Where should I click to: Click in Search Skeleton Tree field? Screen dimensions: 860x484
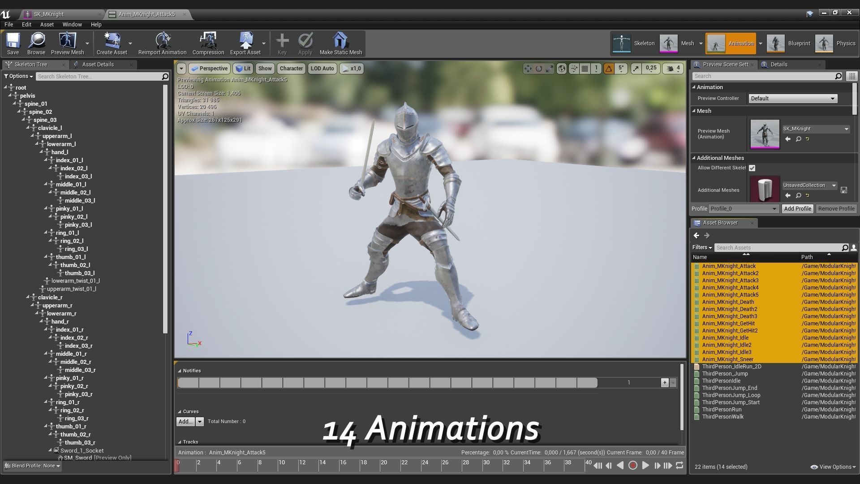pyautogui.click(x=99, y=77)
